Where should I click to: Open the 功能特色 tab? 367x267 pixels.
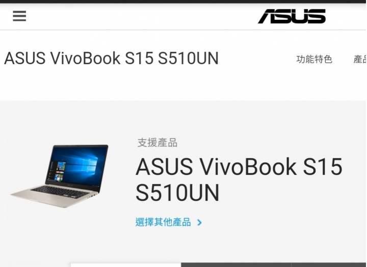[314, 59]
